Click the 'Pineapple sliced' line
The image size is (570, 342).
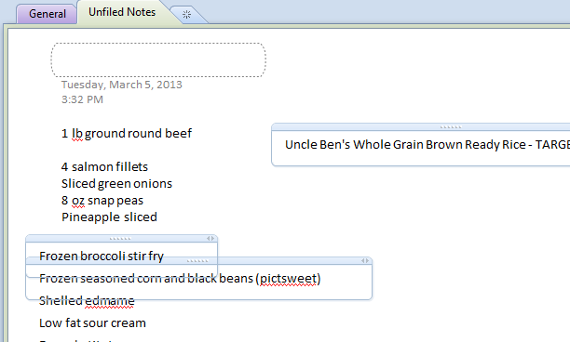(109, 217)
